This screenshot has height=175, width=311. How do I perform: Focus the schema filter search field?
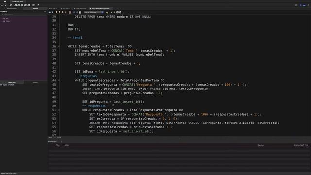pos(23,15)
